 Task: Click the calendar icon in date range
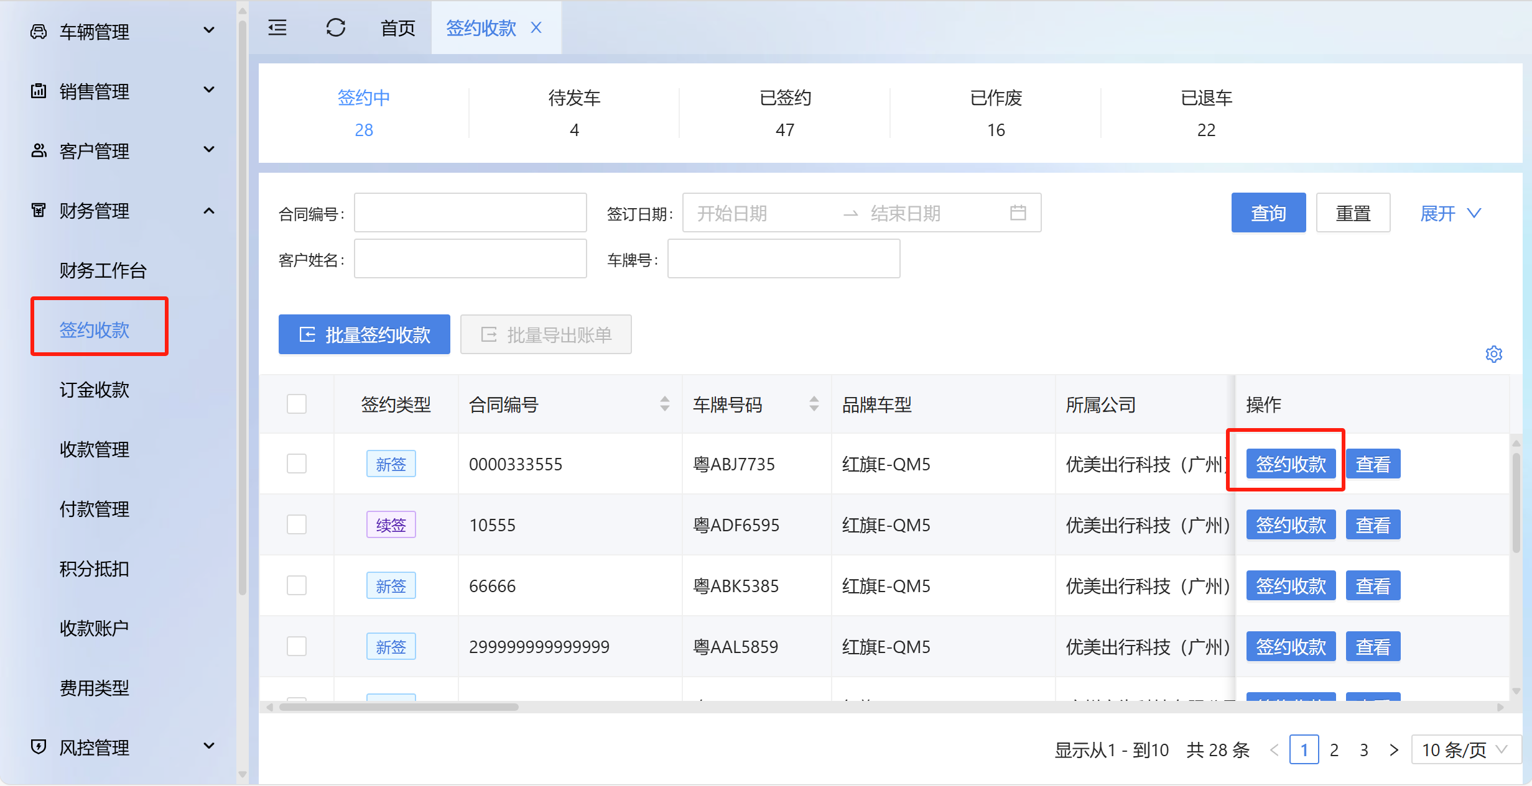(x=1018, y=213)
